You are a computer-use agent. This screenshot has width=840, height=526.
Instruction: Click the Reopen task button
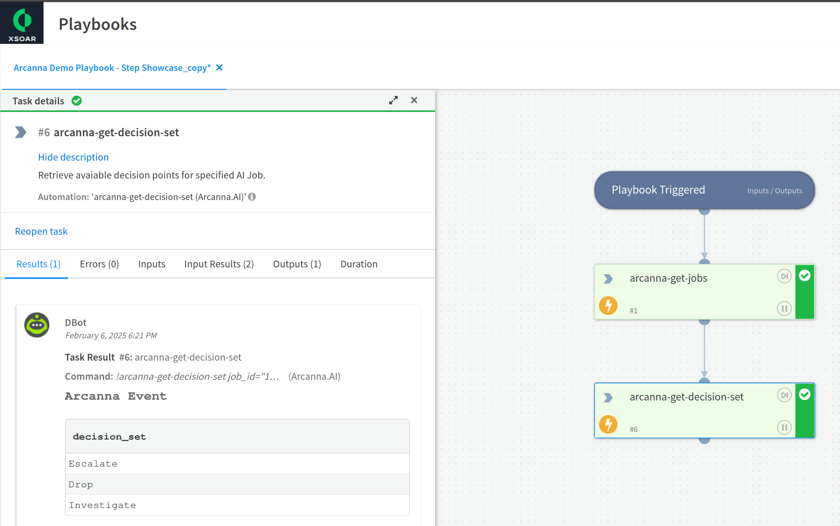[41, 231]
